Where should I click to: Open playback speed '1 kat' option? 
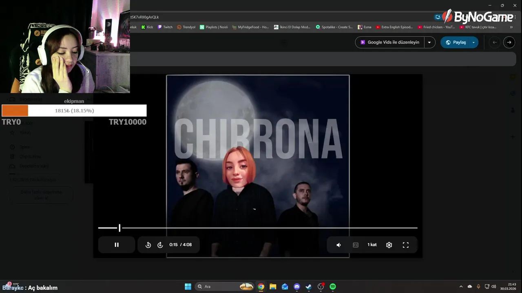point(372,245)
